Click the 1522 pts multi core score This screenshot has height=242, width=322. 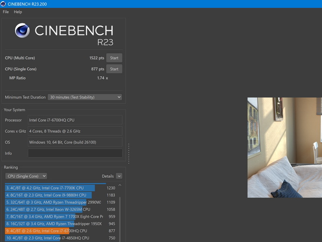97,58
